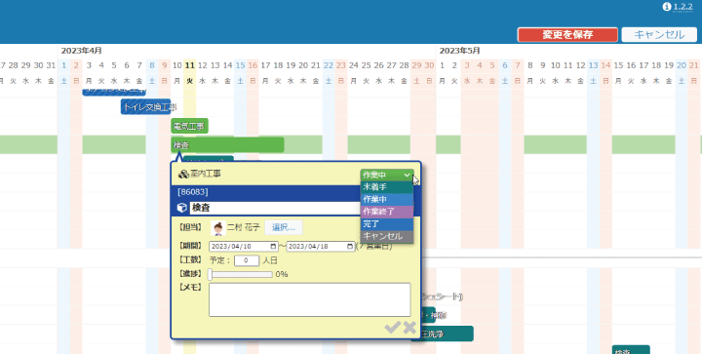Screen dimensions: 702x354
Task: Select キャンセル in status list
Action: 387,236
